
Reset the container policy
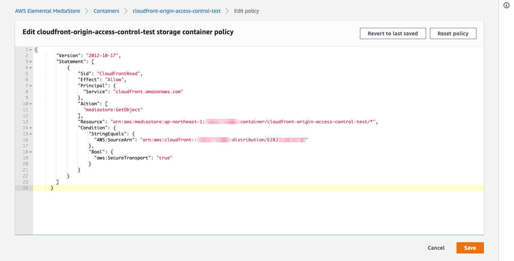click(453, 33)
